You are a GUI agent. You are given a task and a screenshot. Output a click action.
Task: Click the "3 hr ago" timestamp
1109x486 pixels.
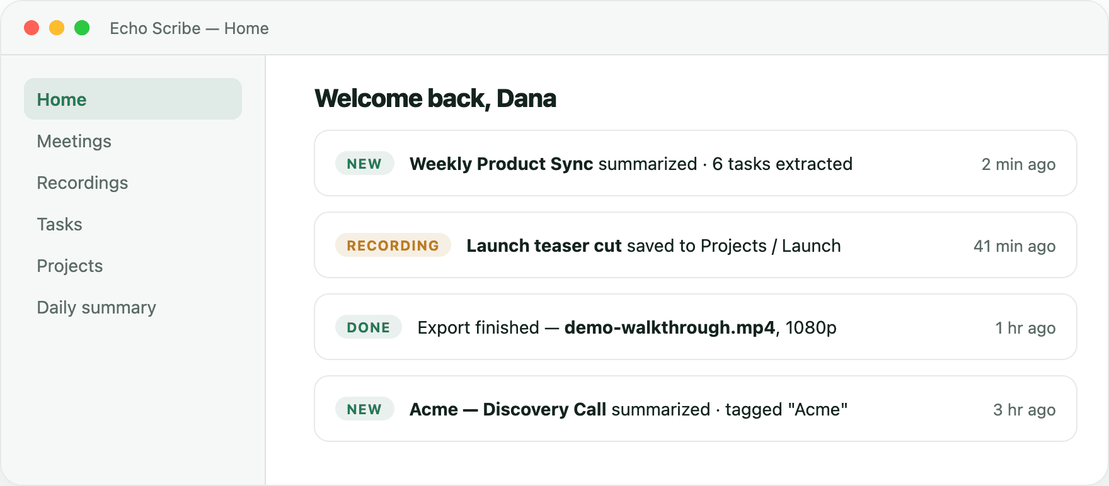click(x=1024, y=410)
